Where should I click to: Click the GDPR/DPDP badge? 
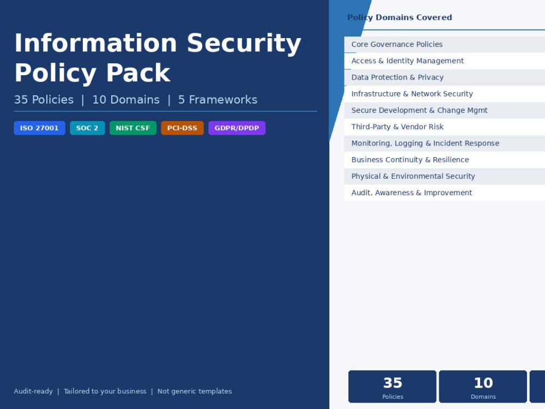(x=237, y=128)
